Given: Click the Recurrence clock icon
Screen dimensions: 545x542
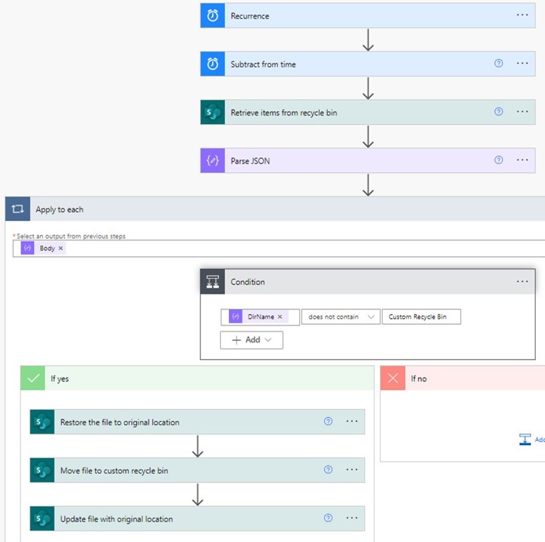Looking at the screenshot, I should pos(213,16).
